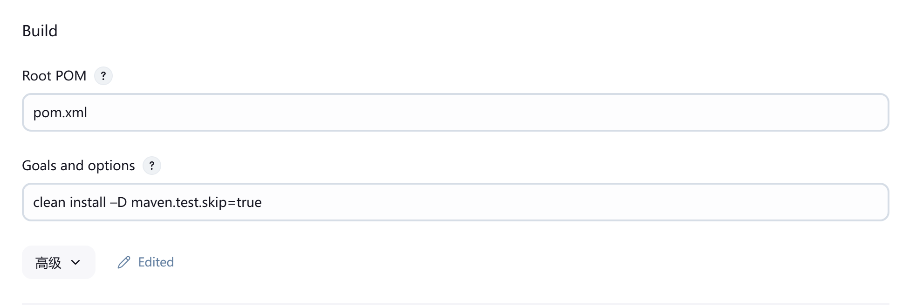923x306 pixels.
Task: Focus the Root POM input field
Action: point(455,113)
